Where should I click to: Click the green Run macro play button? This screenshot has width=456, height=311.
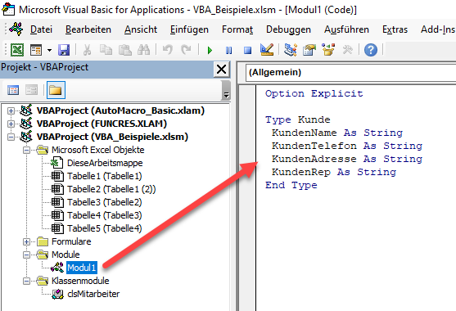[x=210, y=50]
